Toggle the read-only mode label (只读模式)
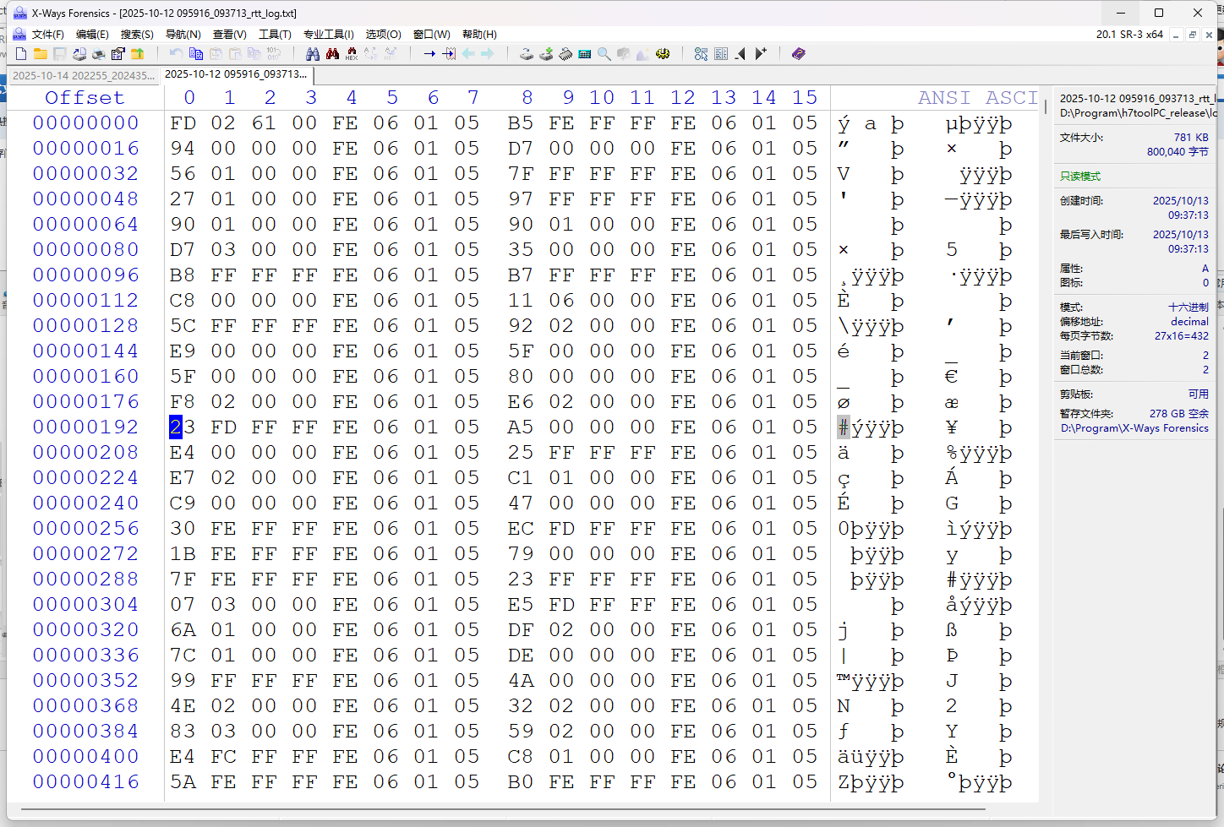Screen dimensions: 1224x827 [x=1080, y=177]
